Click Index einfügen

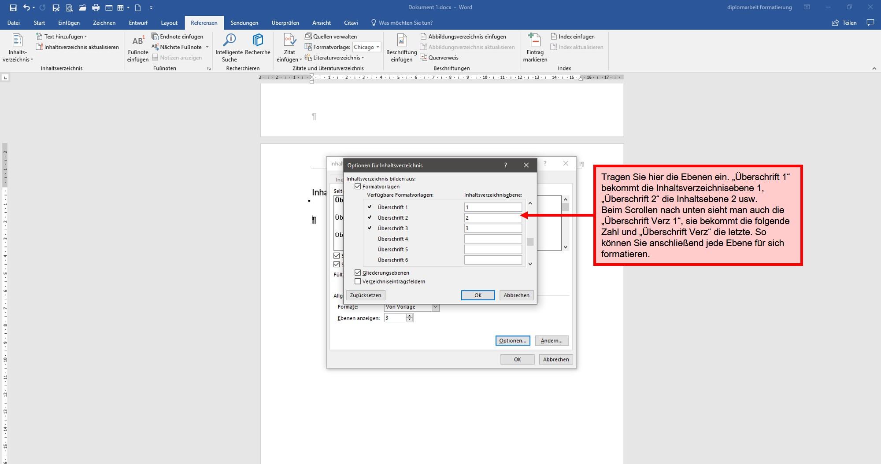click(x=573, y=37)
